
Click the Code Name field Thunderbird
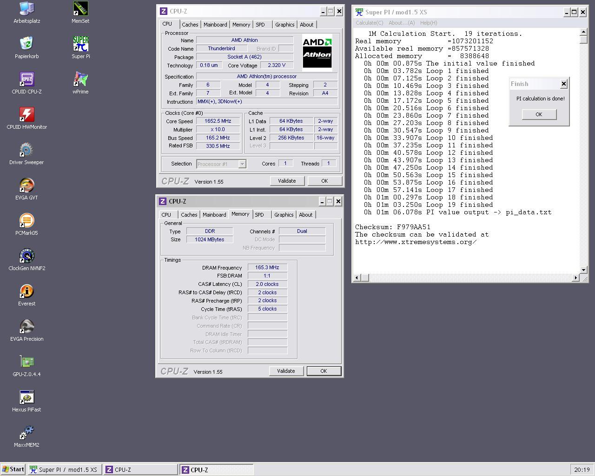221,48
